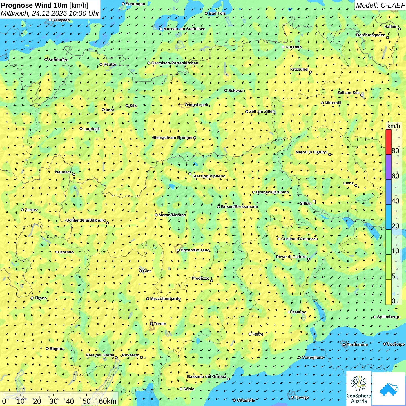Click the Treviso location marker
The height and width of the screenshot is (406, 406).
coord(292,397)
